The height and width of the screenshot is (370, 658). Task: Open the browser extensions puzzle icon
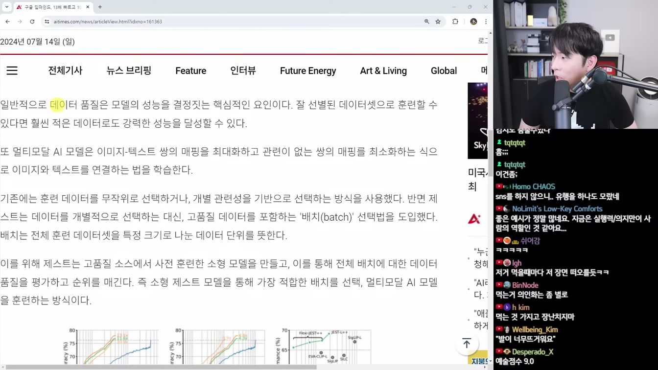455,22
